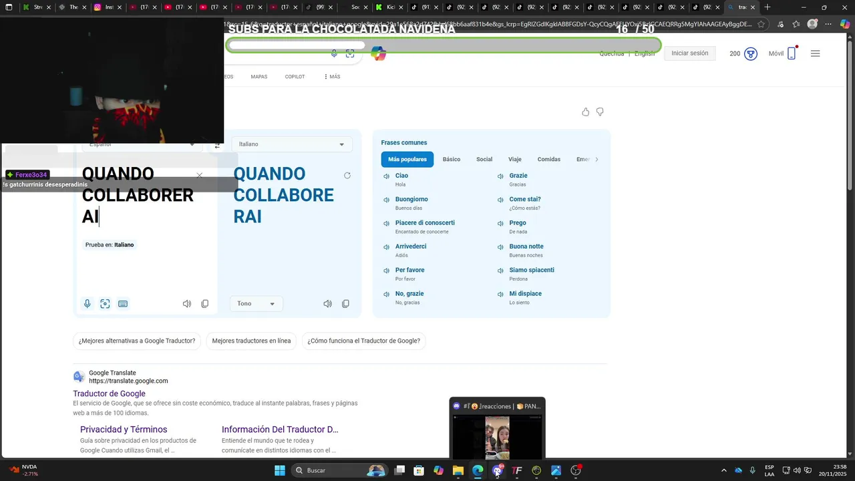Go to the COPILOT search tab
This screenshot has width=855, height=481.
click(295, 77)
